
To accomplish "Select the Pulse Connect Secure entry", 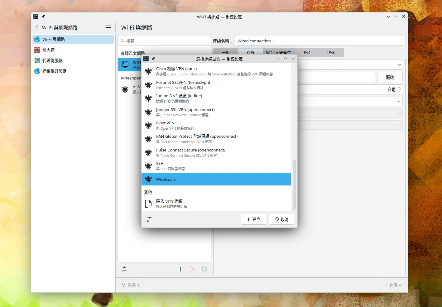I will coord(191,152).
